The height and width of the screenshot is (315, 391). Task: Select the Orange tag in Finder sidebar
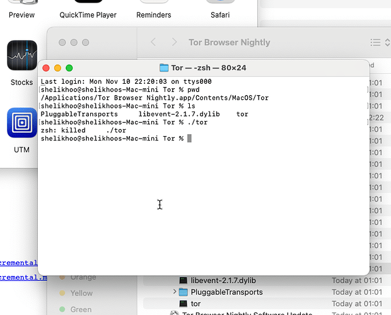(83, 277)
